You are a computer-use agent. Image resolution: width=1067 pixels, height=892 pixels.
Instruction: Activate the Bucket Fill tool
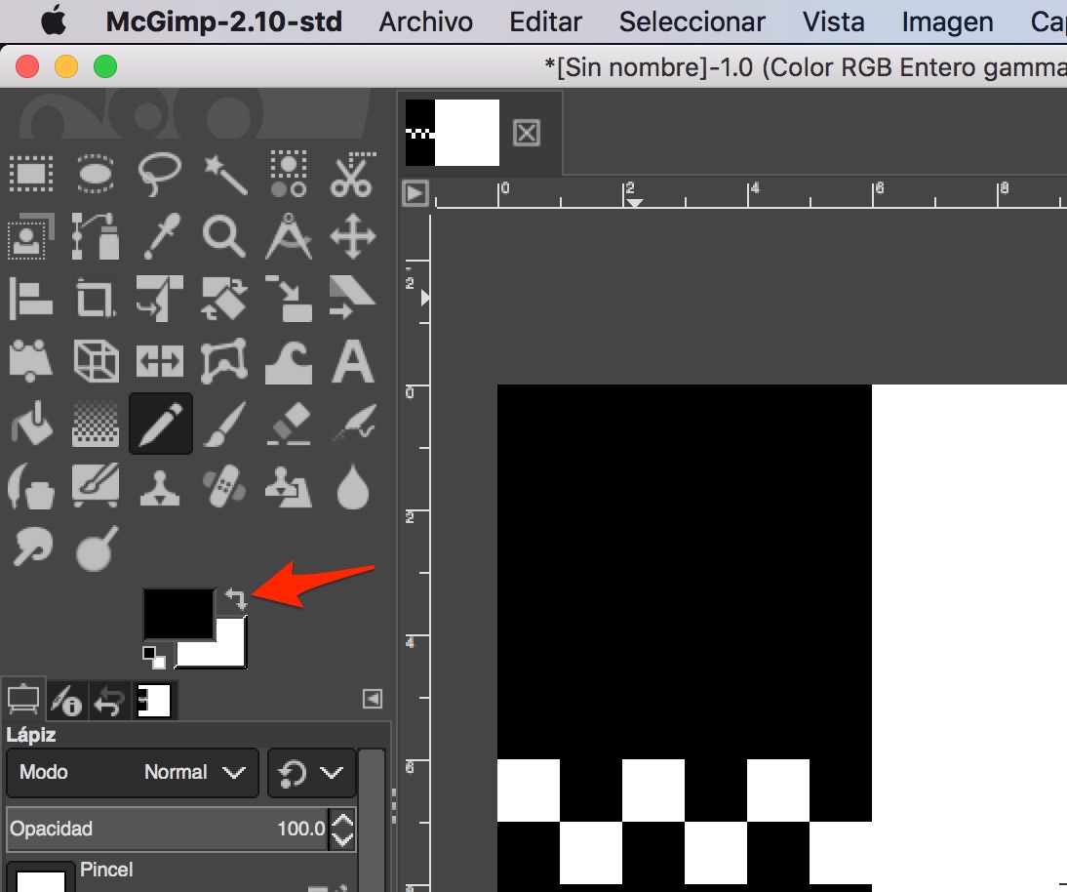[31, 423]
